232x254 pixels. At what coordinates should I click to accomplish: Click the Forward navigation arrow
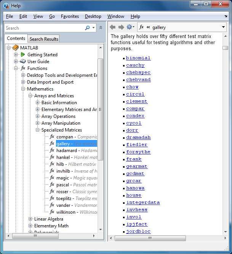click(121, 27)
